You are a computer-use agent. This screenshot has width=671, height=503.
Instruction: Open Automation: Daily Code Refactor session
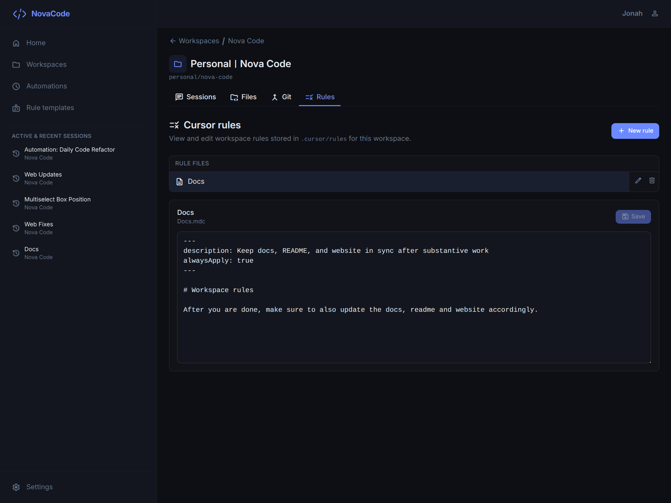(79, 153)
